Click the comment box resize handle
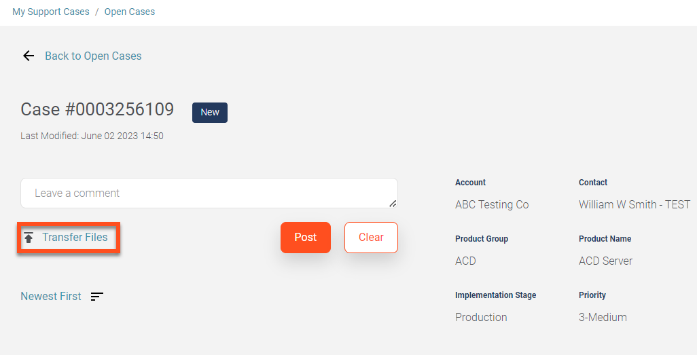The image size is (697, 355). point(393,203)
